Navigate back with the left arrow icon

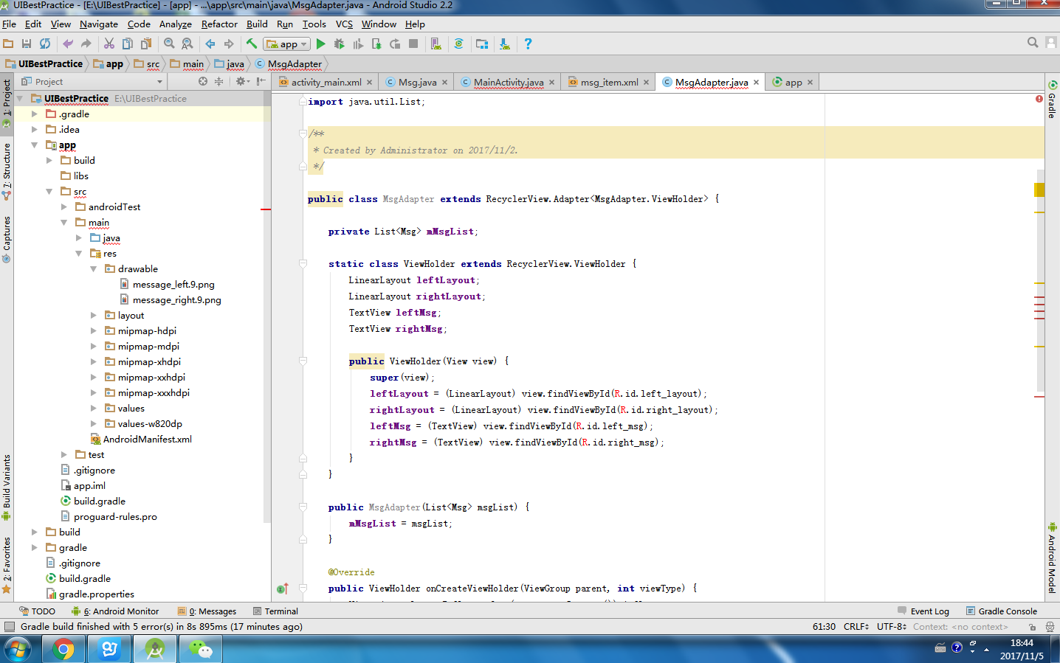[x=210, y=44]
